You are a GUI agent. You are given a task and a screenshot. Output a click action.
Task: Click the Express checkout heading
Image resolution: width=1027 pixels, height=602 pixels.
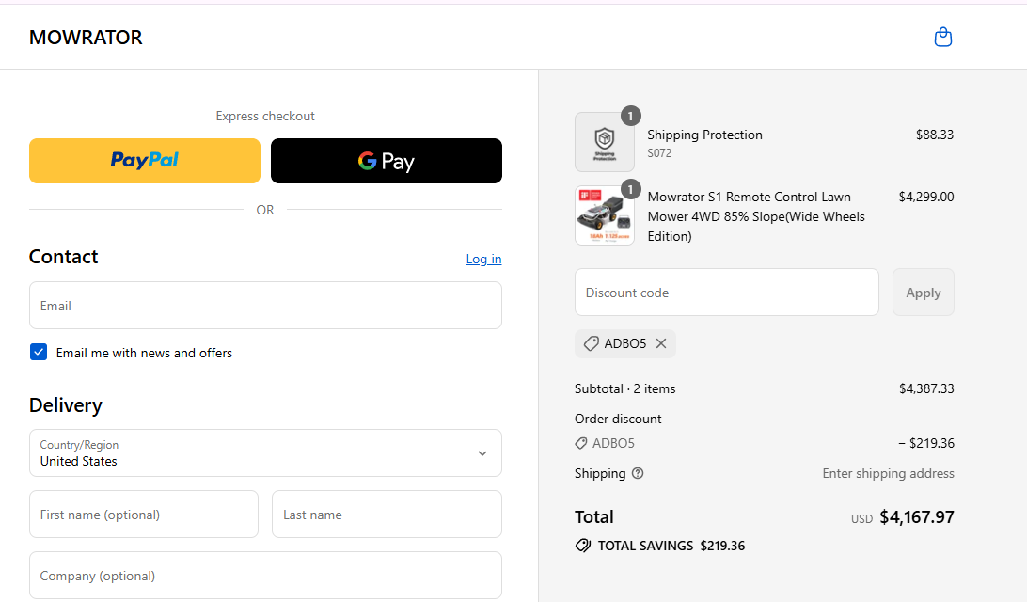[x=265, y=116]
